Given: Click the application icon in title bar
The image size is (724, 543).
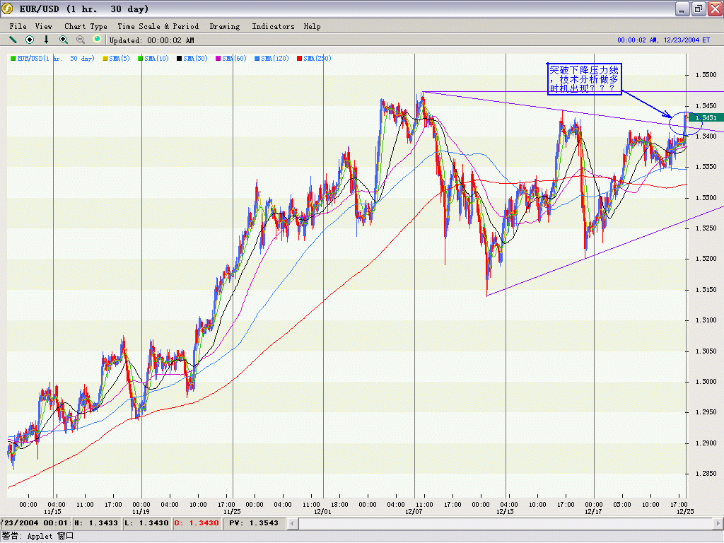Looking at the screenshot, I should click(7, 8).
